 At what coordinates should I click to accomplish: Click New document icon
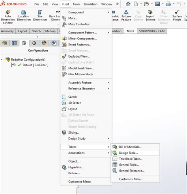click(136, 4)
